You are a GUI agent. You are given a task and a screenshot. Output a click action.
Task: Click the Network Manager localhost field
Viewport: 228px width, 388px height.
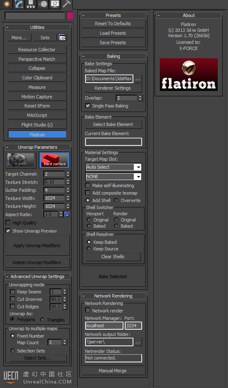point(104,326)
